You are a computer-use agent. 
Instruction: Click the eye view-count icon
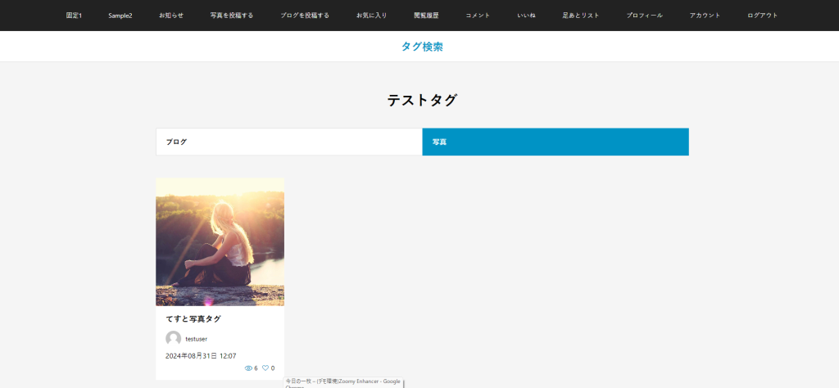coord(248,368)
